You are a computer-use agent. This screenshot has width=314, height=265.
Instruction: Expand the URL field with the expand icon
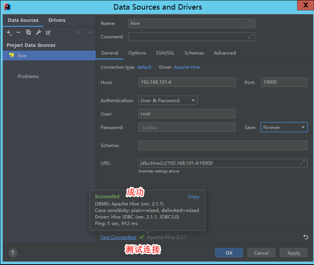pyautogui.click(x=302, y=163)
